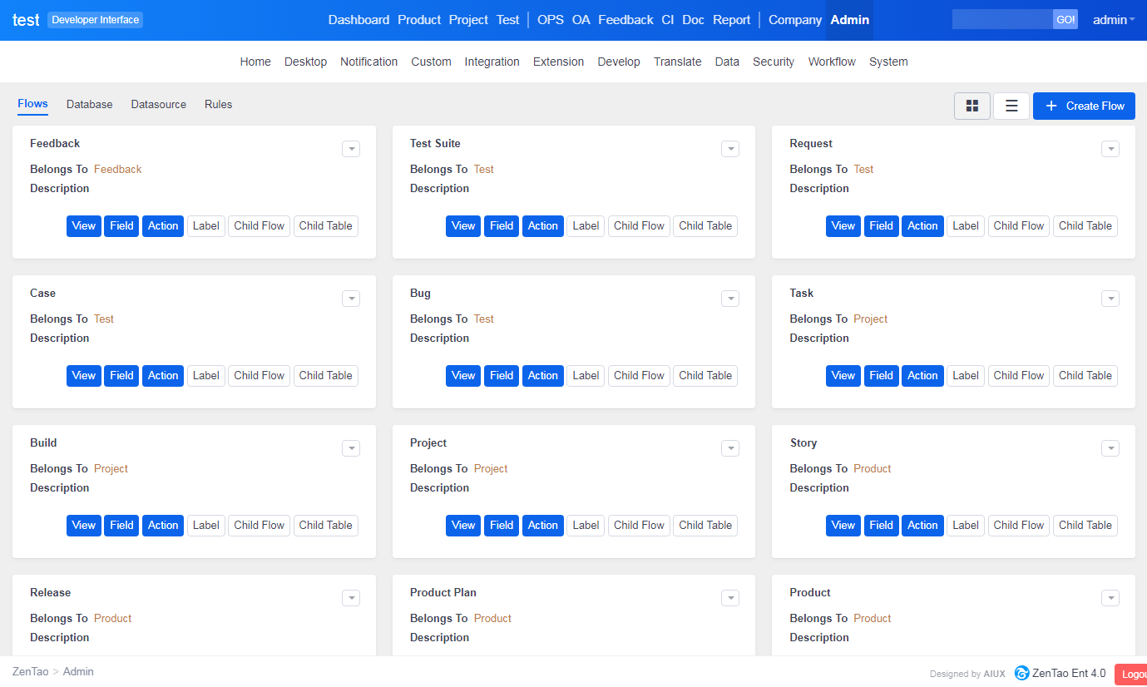Open Field settings for the Case flow
1147x687 pixels.
pyautogui.click(x=121, y=375)
